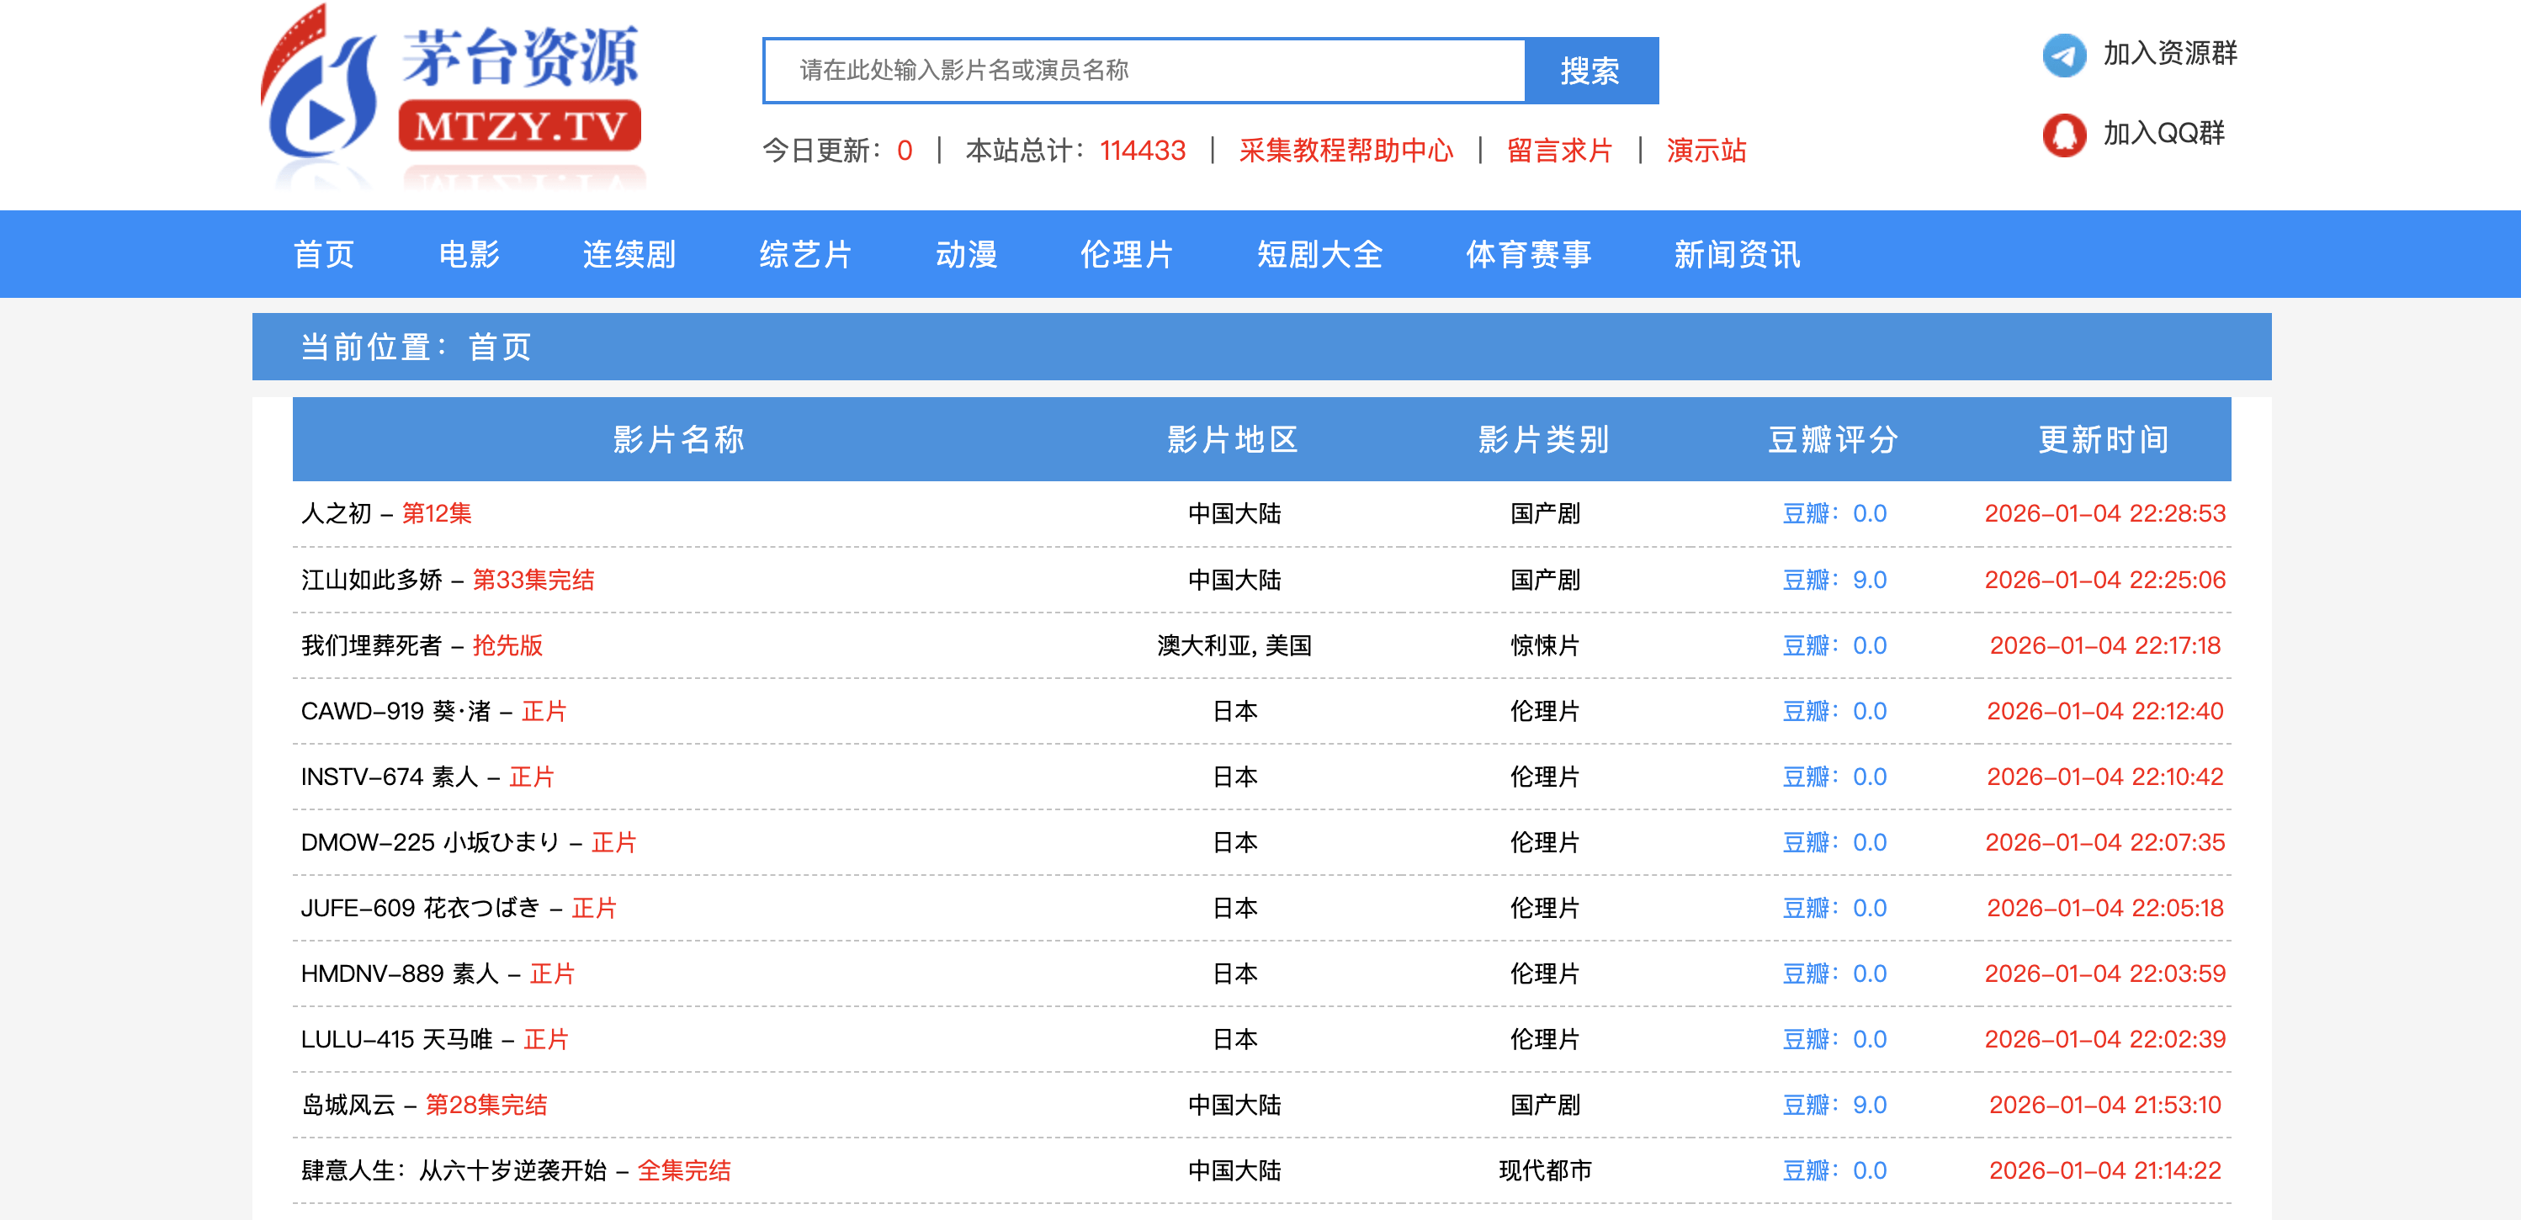The width and height of the screenshot is (2521, 1220).
Task: Visit the 新闻资讯 section
Action: [1736, 254]
